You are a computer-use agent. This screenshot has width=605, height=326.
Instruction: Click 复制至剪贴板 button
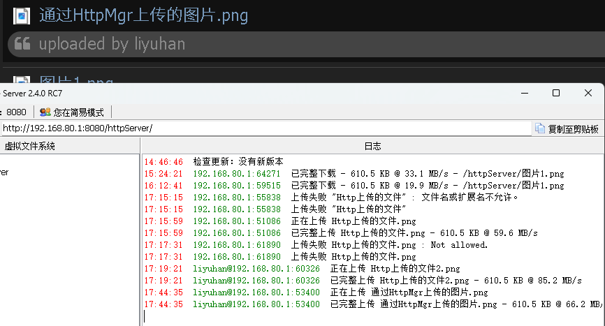[x=567, y=128]
